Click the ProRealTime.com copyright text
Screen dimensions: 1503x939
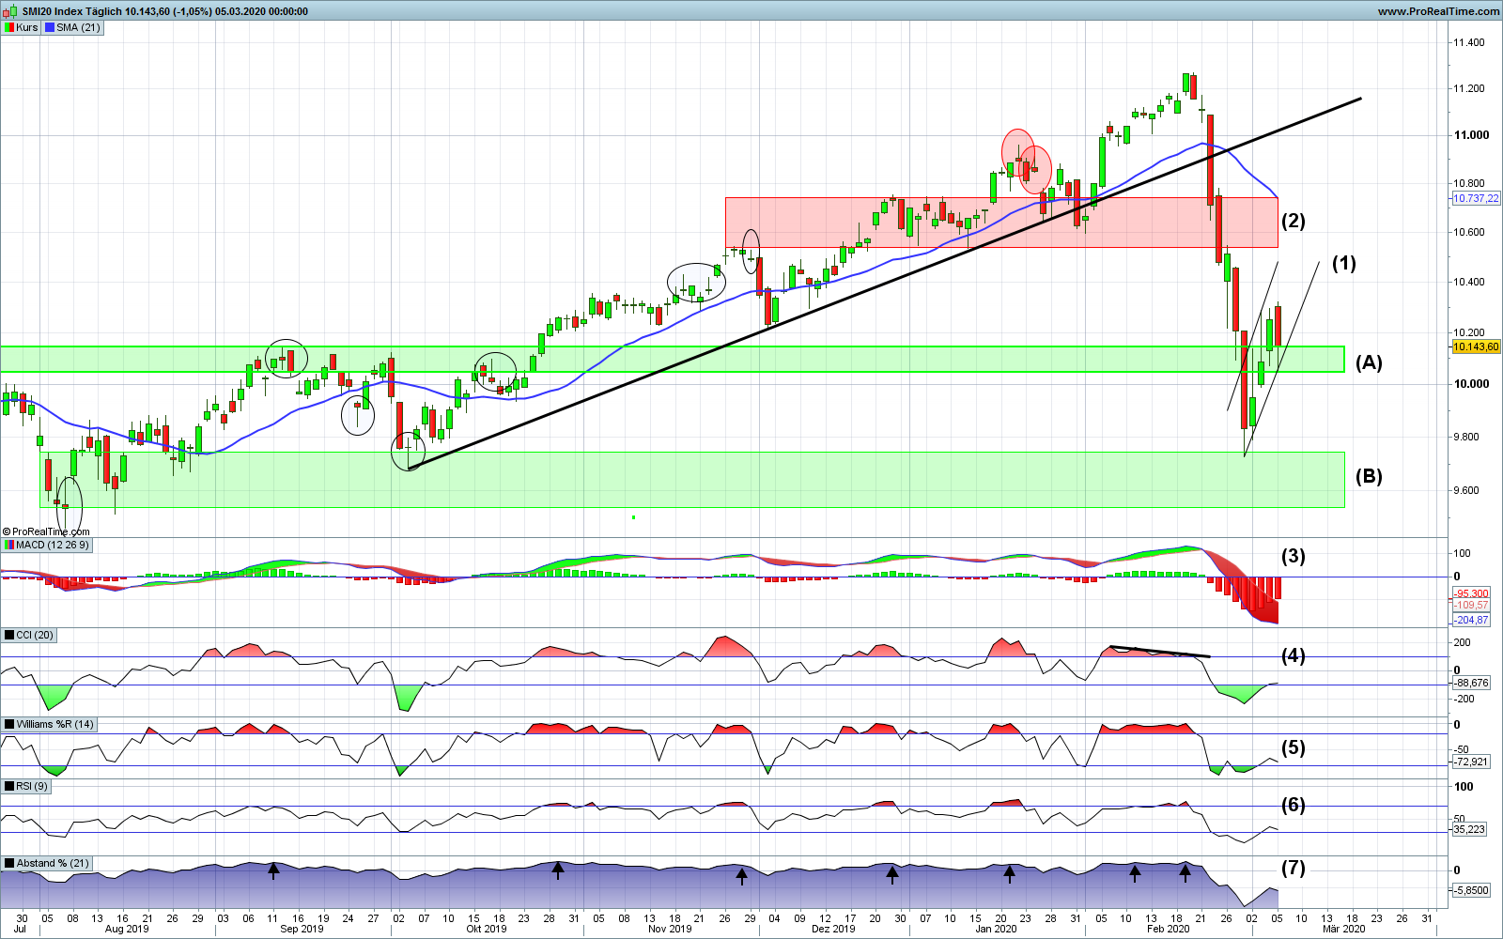pyautogui.click(x=47, y=531)
